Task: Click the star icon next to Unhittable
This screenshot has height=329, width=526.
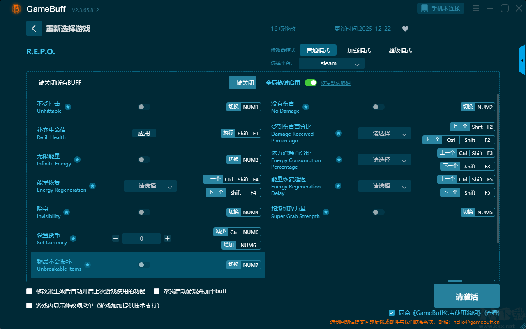Action: [x=68, y=107]
